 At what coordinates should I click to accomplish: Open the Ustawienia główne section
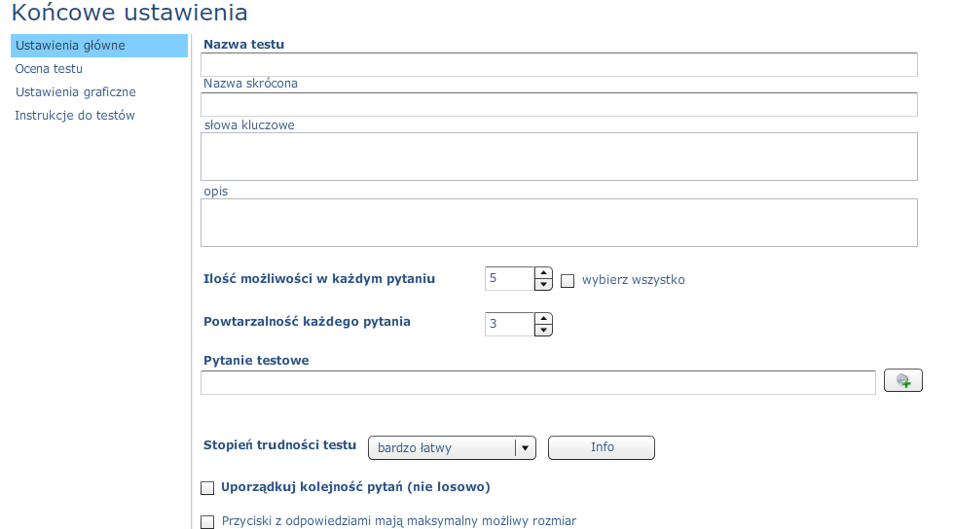[99, 46]
